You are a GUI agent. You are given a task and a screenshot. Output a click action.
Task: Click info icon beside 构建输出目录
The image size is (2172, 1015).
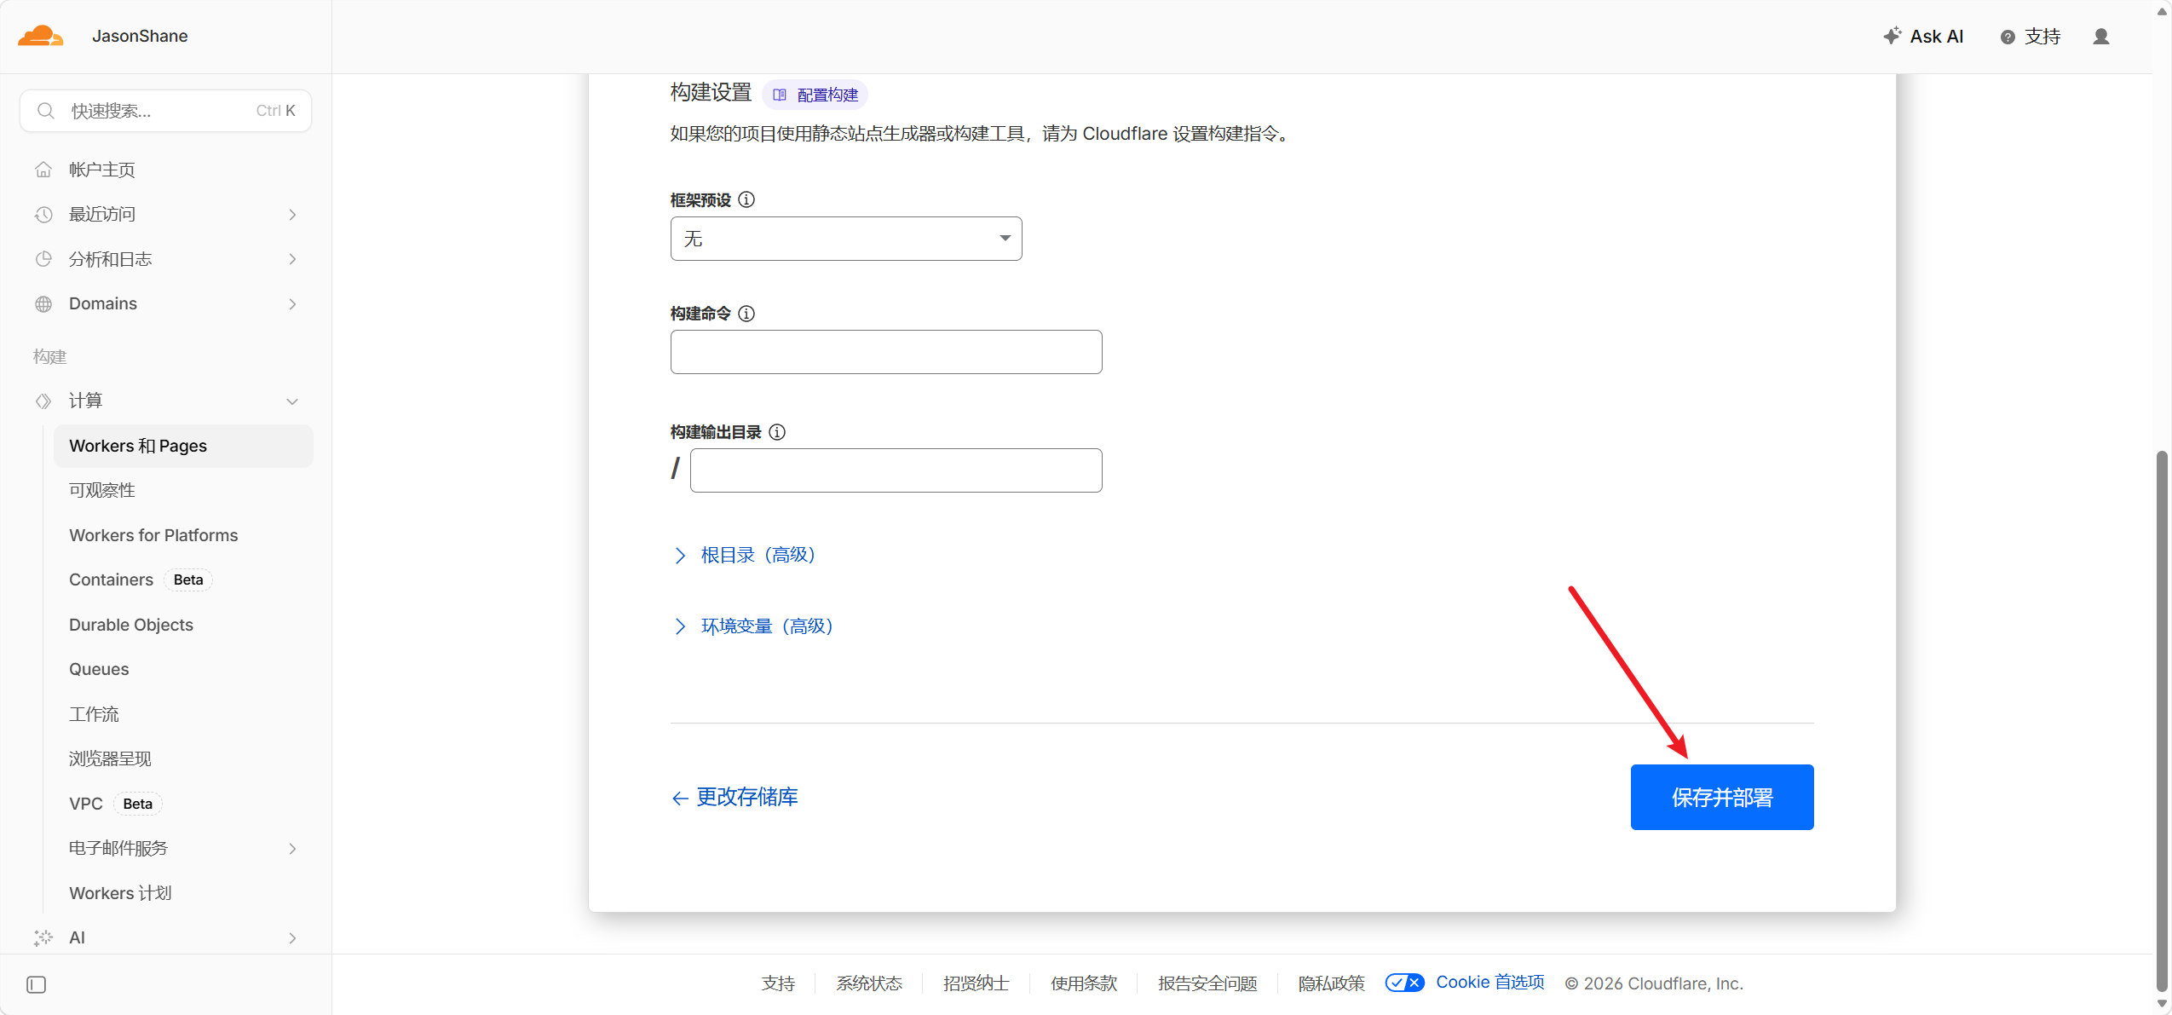[x=777, y=432]
